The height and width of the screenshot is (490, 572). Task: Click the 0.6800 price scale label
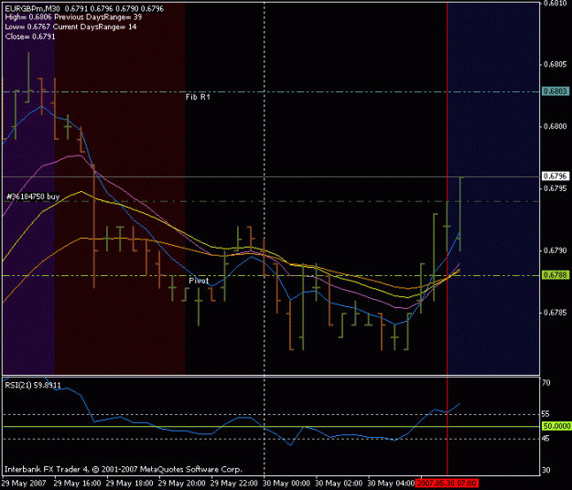coord(556,126)
